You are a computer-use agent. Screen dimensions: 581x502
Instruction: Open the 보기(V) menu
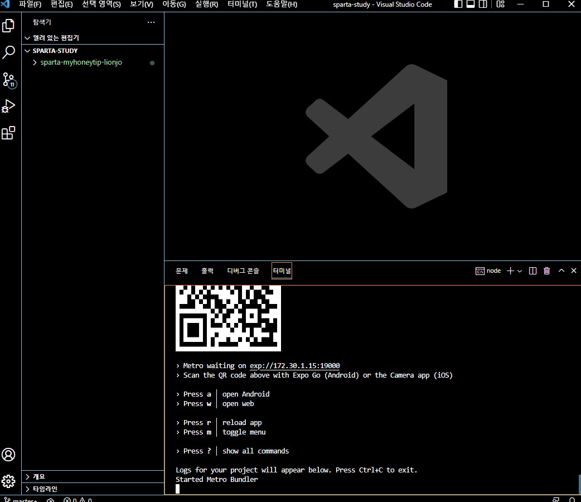tap(142, 4)
